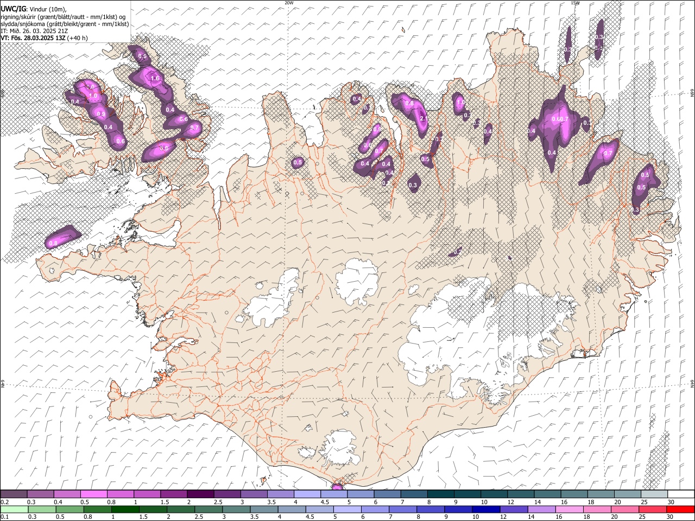Click the legend line rigning/skúrir (grænt/blátt/rautt - mm/1klst)
695x521 pixels.
tap(64, 17)
